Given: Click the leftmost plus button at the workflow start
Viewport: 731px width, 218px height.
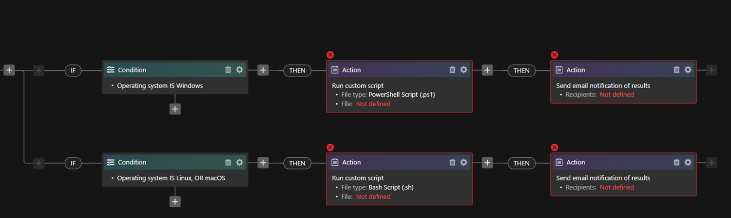Looking at the screenshot, I should click(9, 70).
